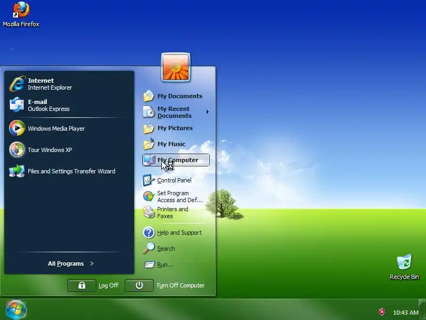The width and height of the screenshot is (426, 320).
Task: Click the lock Log Off button
Action: tap(81, 285)
